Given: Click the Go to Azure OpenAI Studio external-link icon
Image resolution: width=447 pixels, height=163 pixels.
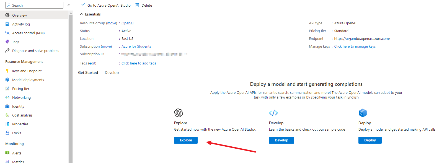Looking at the screenshot, I should (83, 5).
